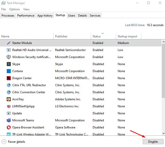
Task: Click the sort chevron above Status
Action: pos(103,33)
